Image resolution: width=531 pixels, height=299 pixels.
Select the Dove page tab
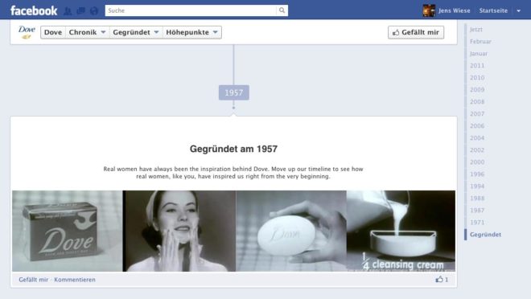coord(53,32)
